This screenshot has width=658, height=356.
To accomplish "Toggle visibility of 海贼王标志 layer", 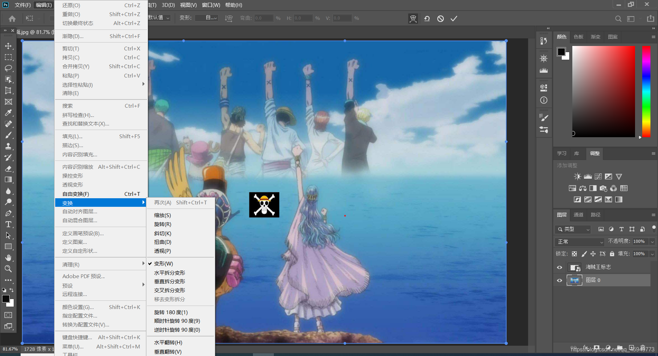I will point(560,268).
